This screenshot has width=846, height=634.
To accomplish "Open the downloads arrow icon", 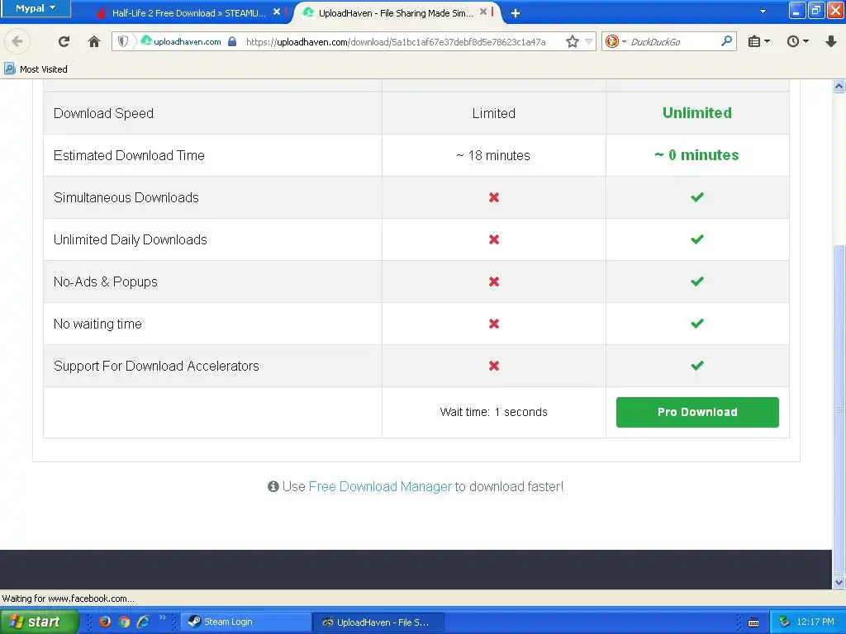I will pyautogui.click(x=831, y=41).
